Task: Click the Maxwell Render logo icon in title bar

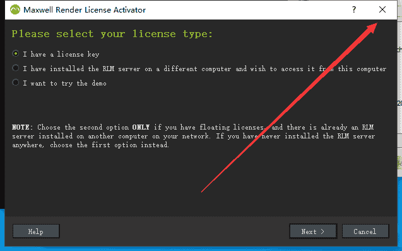Action: (15, 9)
